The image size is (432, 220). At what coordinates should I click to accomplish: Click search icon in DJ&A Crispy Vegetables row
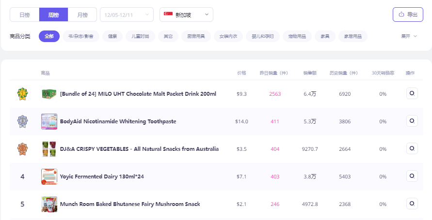412,148
